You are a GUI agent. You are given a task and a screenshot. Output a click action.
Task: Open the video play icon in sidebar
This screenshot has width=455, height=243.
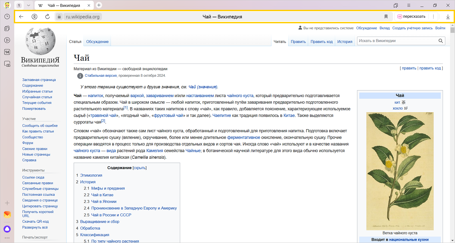pos(7,40)
